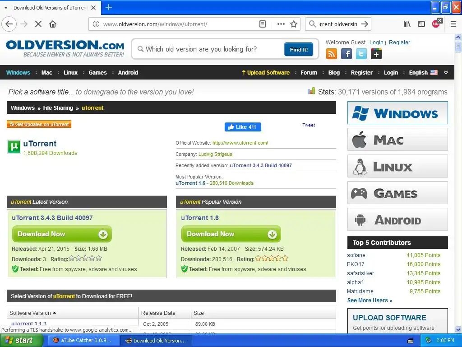
Task: Open the Firefox hamburger menu
Action: [x=453, y=24]
